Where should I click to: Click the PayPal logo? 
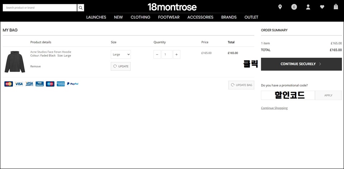pos(73,84)
